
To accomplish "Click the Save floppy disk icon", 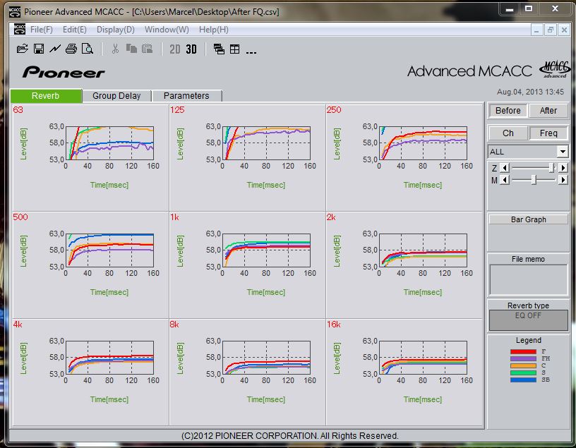I will pyautogui.click(x=39, y=49).
